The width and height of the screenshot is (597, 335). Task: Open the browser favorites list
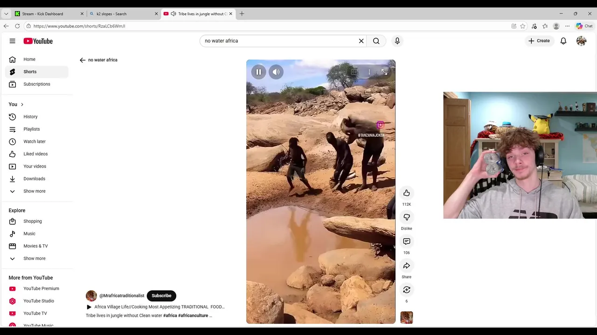tap(545, 26)
